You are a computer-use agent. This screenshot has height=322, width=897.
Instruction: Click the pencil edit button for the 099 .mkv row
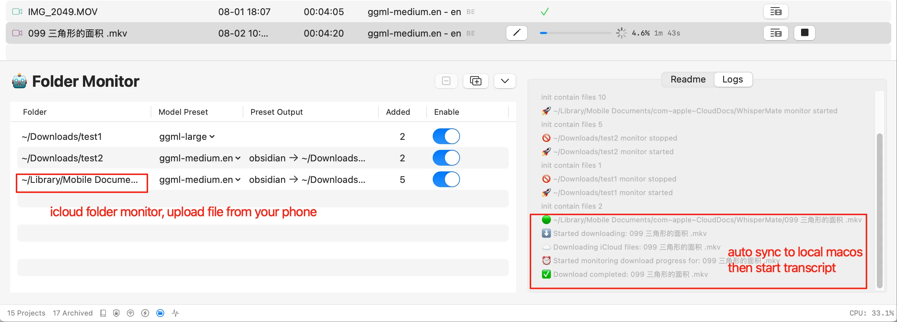point(516,33)
